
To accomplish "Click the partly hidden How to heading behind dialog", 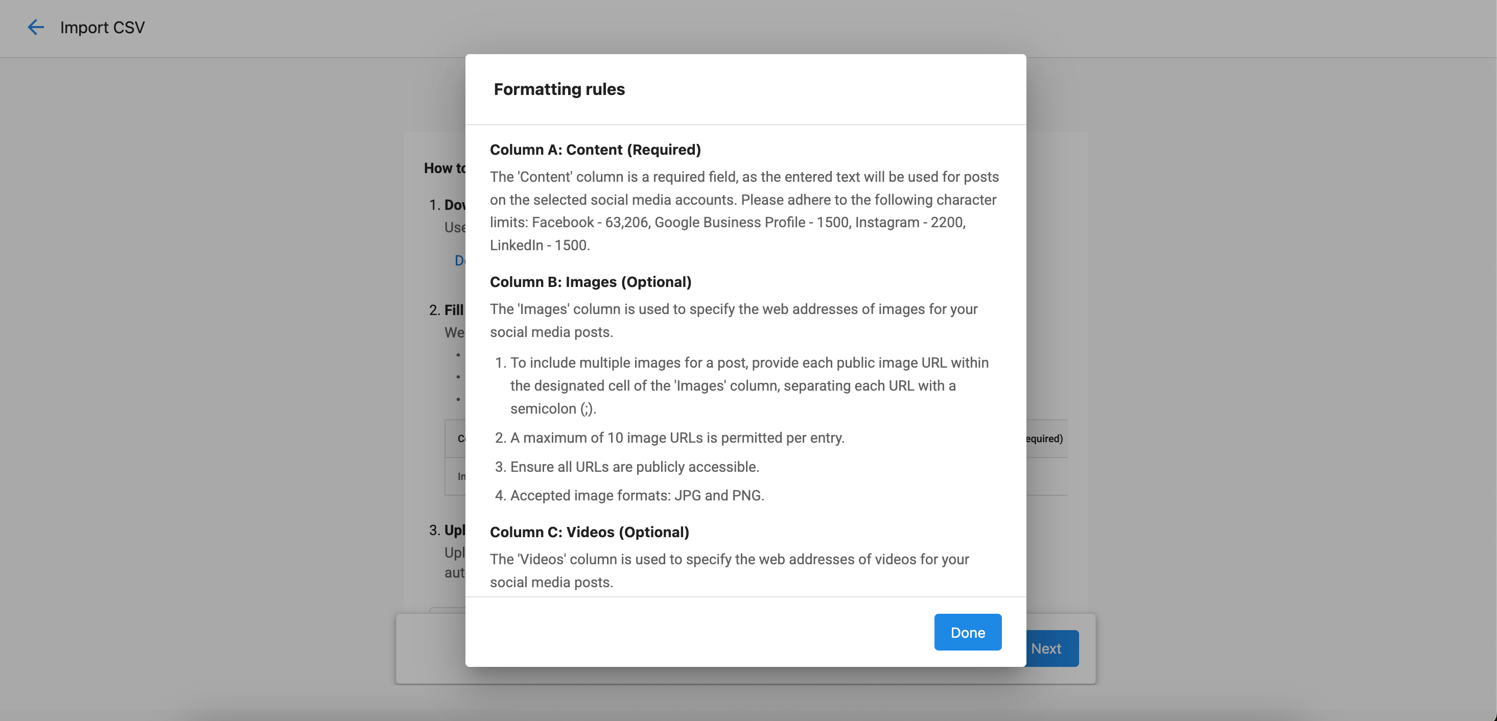I will [x=445, y=168].
